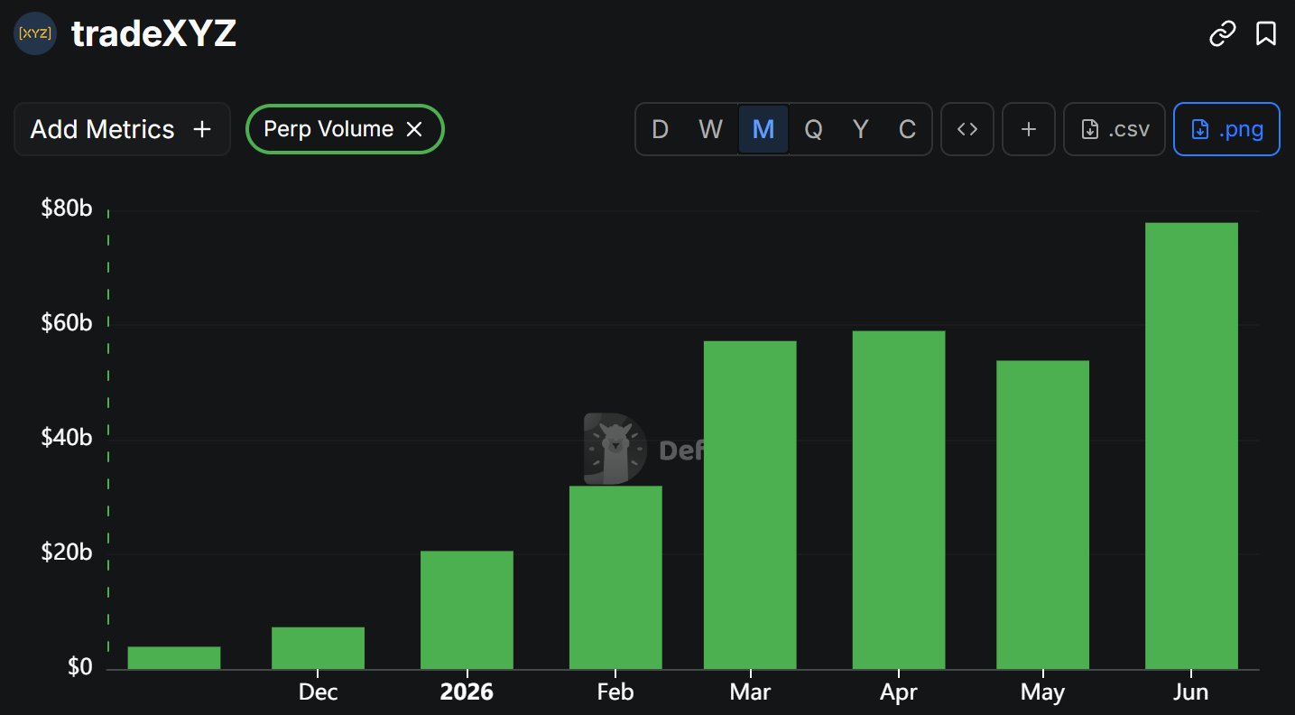Click the May volume bar

click(x=1042, y=515)
